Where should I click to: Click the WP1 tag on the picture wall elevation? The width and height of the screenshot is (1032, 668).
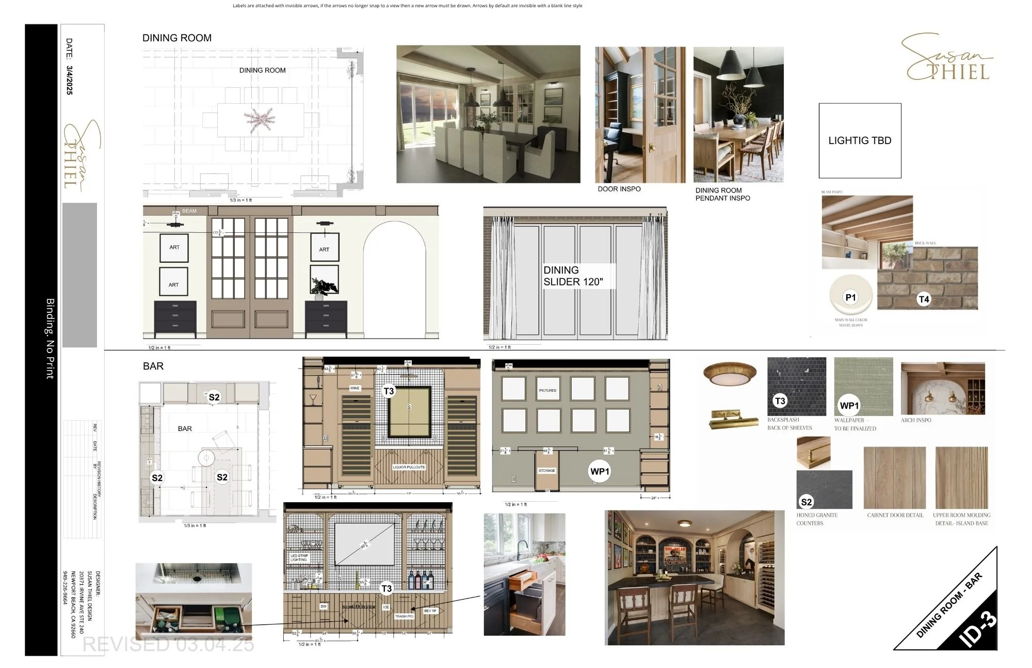click(600, 471)
